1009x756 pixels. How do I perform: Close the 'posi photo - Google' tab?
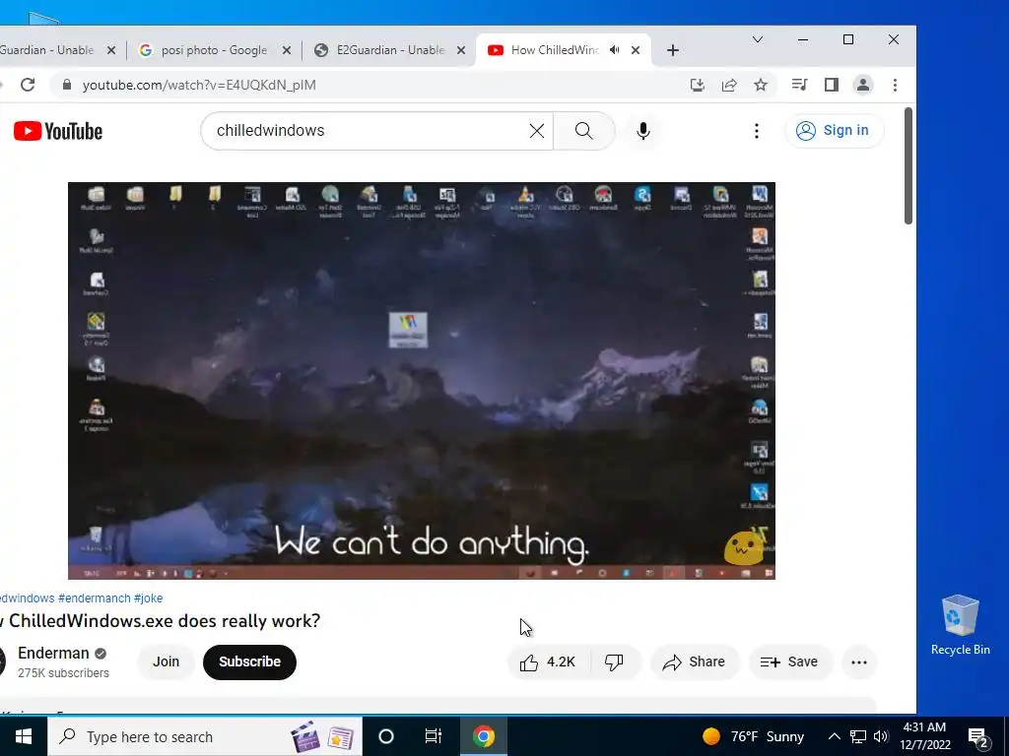pyautogui.click(x=287, y=50)
